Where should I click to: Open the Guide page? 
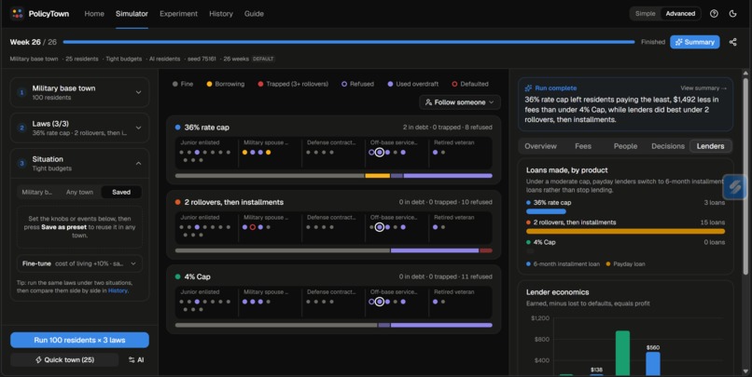tap(254, 14)
